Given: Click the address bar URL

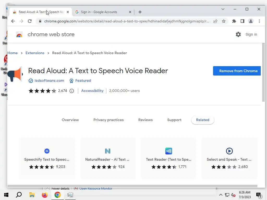Looking at the screenshot, I should point(126,21).
